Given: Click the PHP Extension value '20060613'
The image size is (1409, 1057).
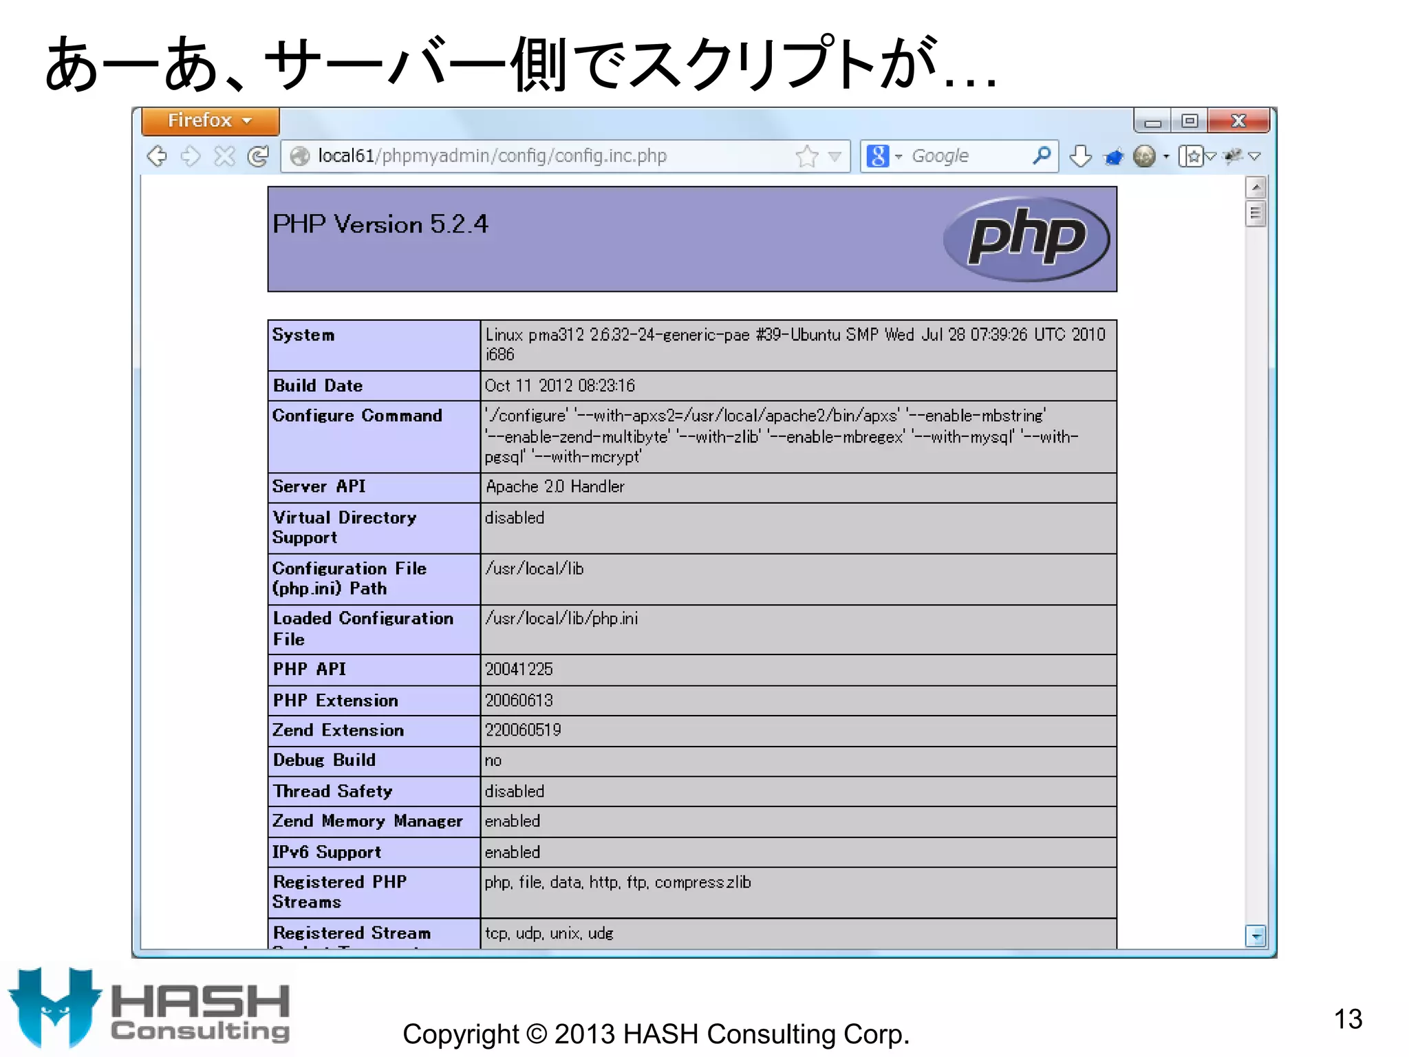Looking at the screenshot, I should pos(519,701).
